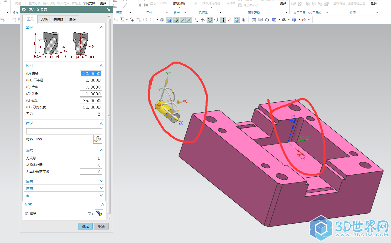Collapse the 编号 numbering section
The height and width of the screenshot is (243, 391).
[x=101, y=150]
